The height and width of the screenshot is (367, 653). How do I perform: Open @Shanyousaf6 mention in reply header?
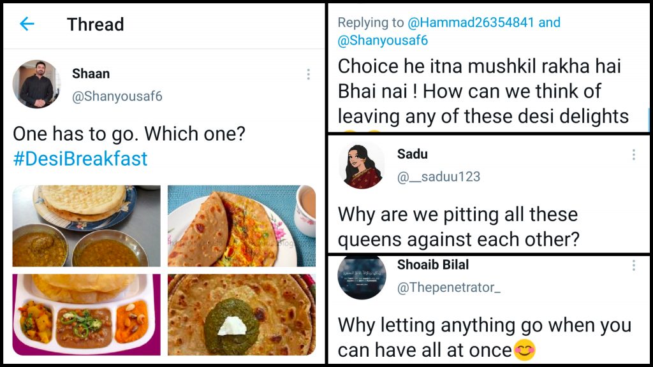point(383,40)
